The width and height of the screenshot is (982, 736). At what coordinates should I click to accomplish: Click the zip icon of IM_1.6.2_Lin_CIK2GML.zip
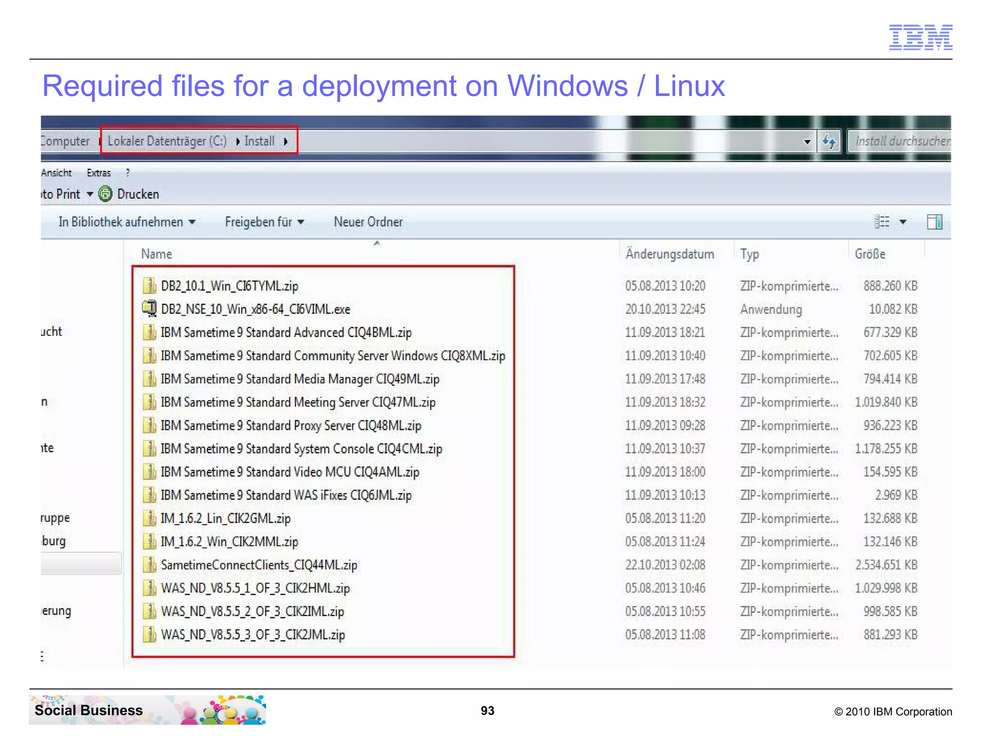coord(150,518)
